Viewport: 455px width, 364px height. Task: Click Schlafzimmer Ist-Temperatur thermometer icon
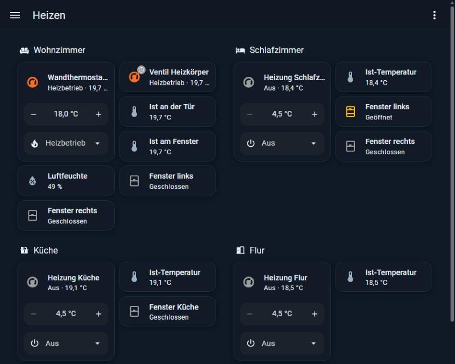point(350,77)
